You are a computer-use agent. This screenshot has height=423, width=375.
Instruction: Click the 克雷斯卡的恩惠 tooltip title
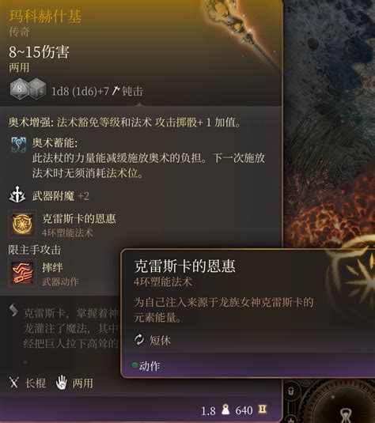click(184, 266)
